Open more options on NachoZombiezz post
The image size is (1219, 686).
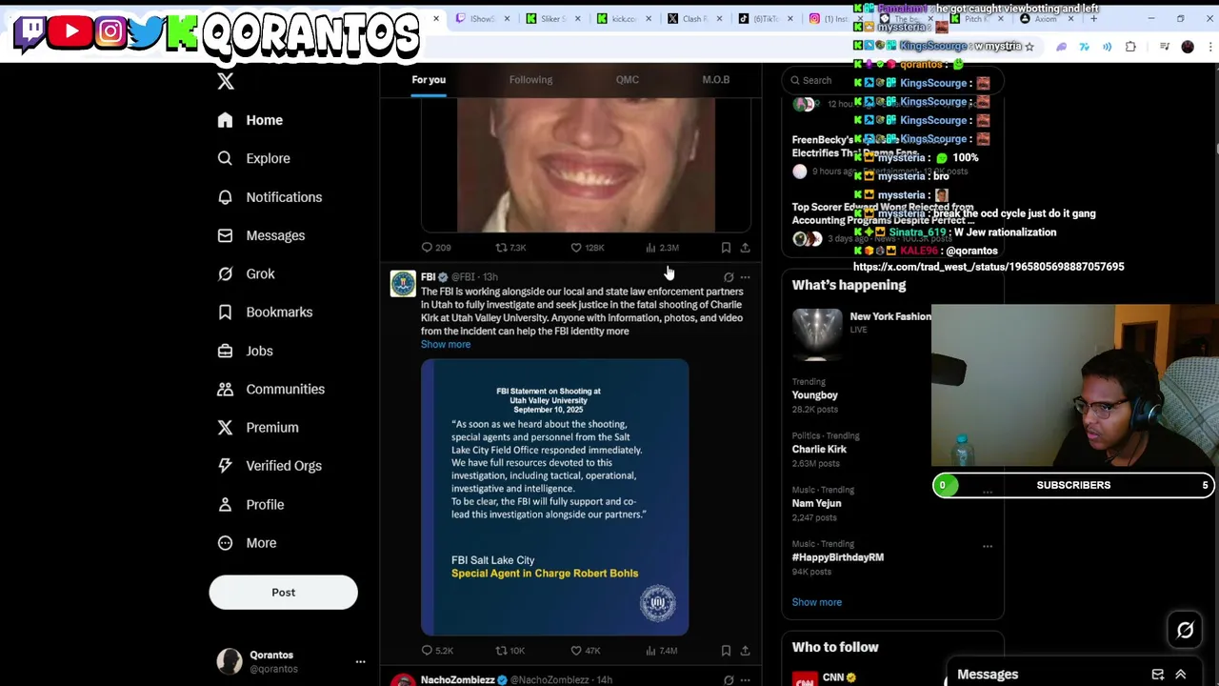point(746,680)
